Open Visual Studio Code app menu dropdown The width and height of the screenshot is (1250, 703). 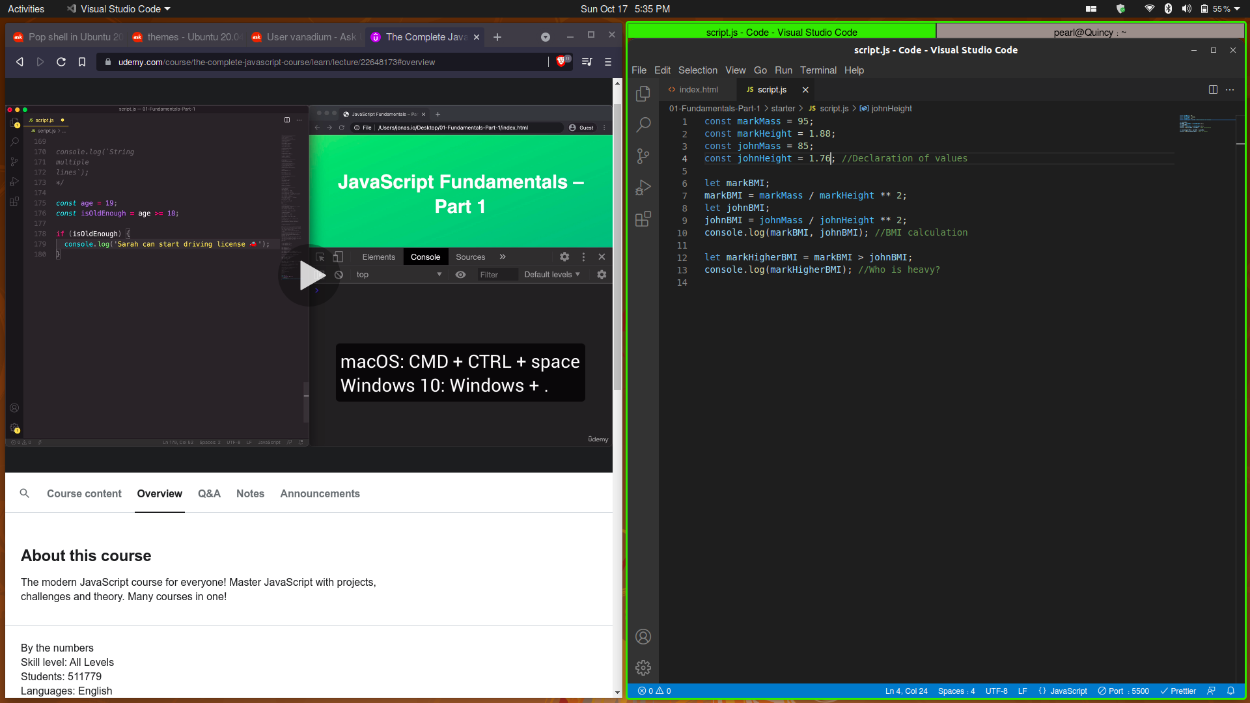tap(118, 9)
